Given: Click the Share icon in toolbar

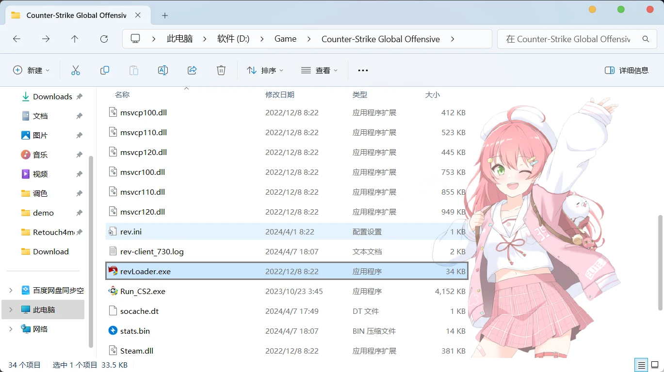Looking at the screenshot, I should pos(192,70).
